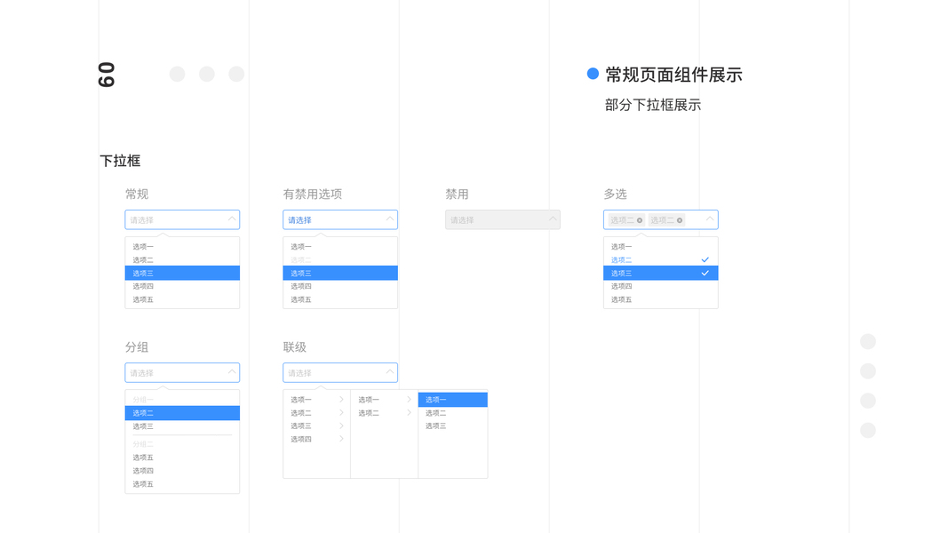Viewport: 948px width, 533px height.
Task: Click arrow beside 选项一 in 联级 first column
Action: (x=341, y=400)
